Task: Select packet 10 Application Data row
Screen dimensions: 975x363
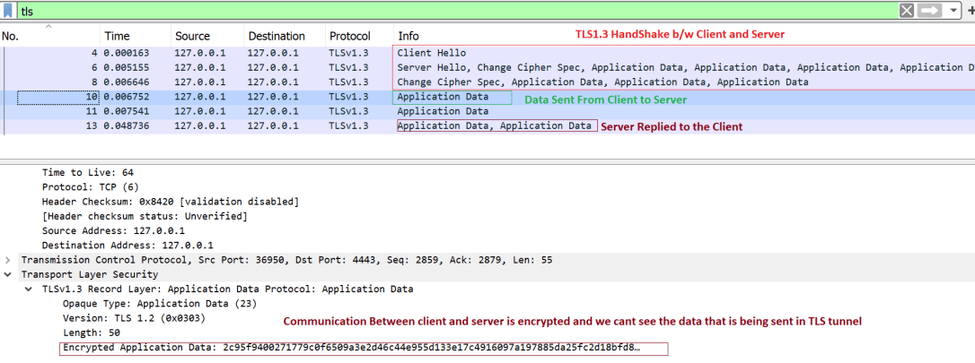Action: pos(487,97)
